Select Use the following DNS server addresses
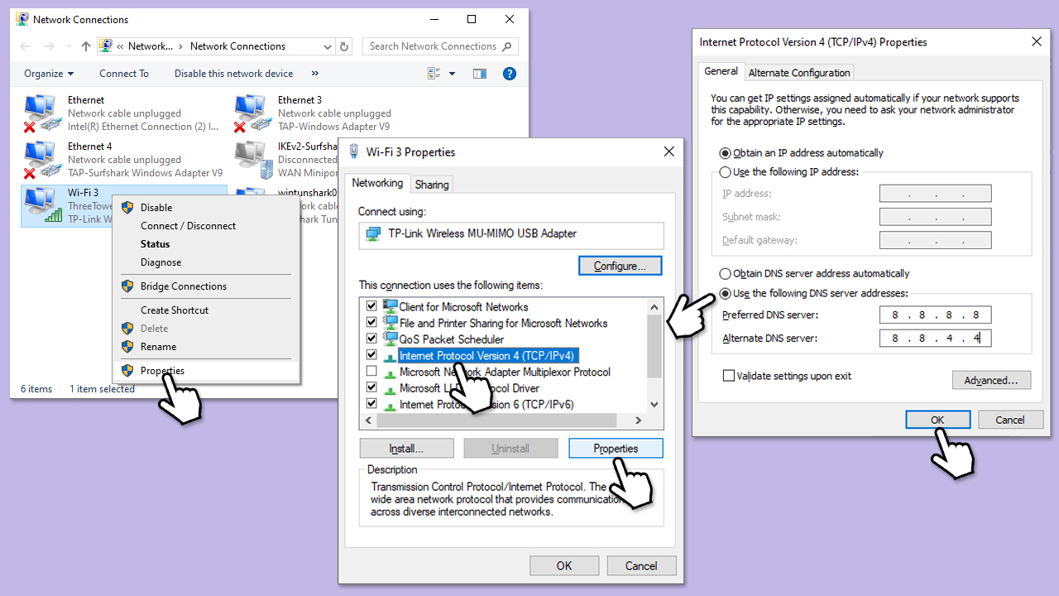Screen dimensions: 1059x596 726,293
